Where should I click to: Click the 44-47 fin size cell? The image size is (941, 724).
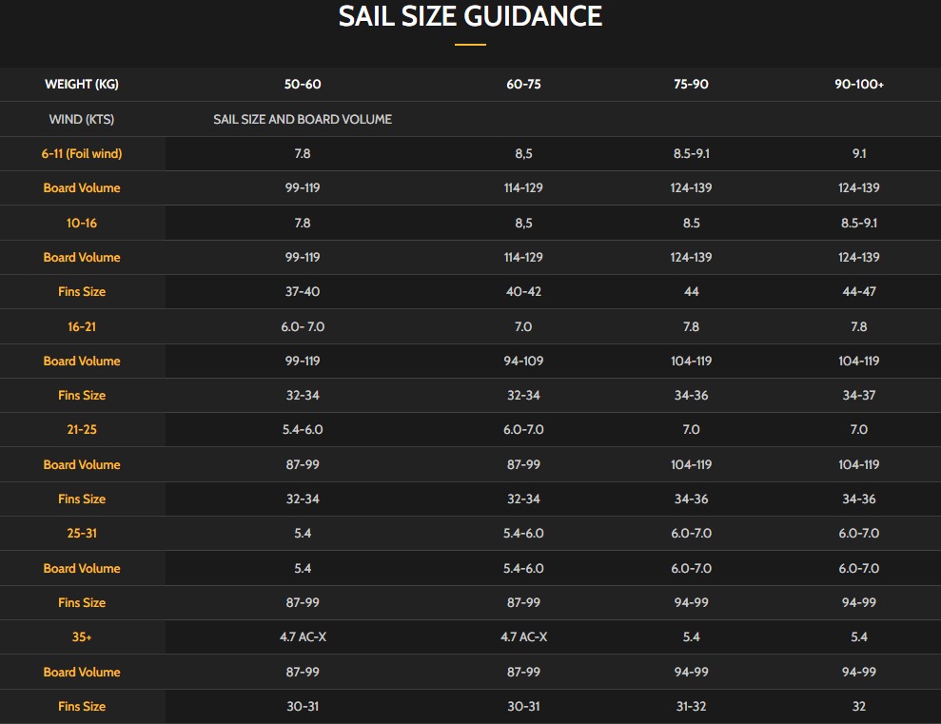click(859, 292)
